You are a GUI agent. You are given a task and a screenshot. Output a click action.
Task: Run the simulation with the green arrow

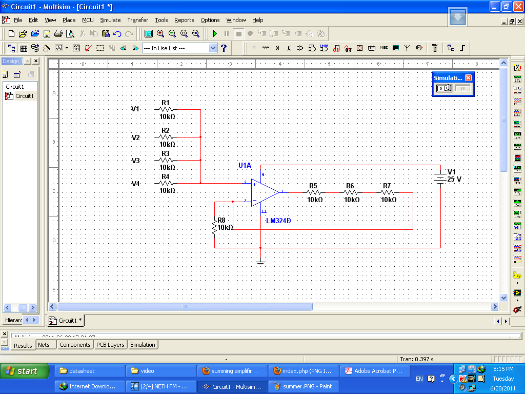(215, 33)
